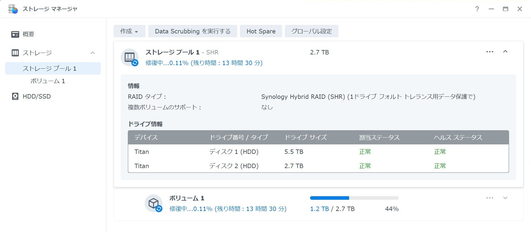Click the storage pool 1 status icon
The width and height of the screenshot is (531, 232).
tap(130, 57)
